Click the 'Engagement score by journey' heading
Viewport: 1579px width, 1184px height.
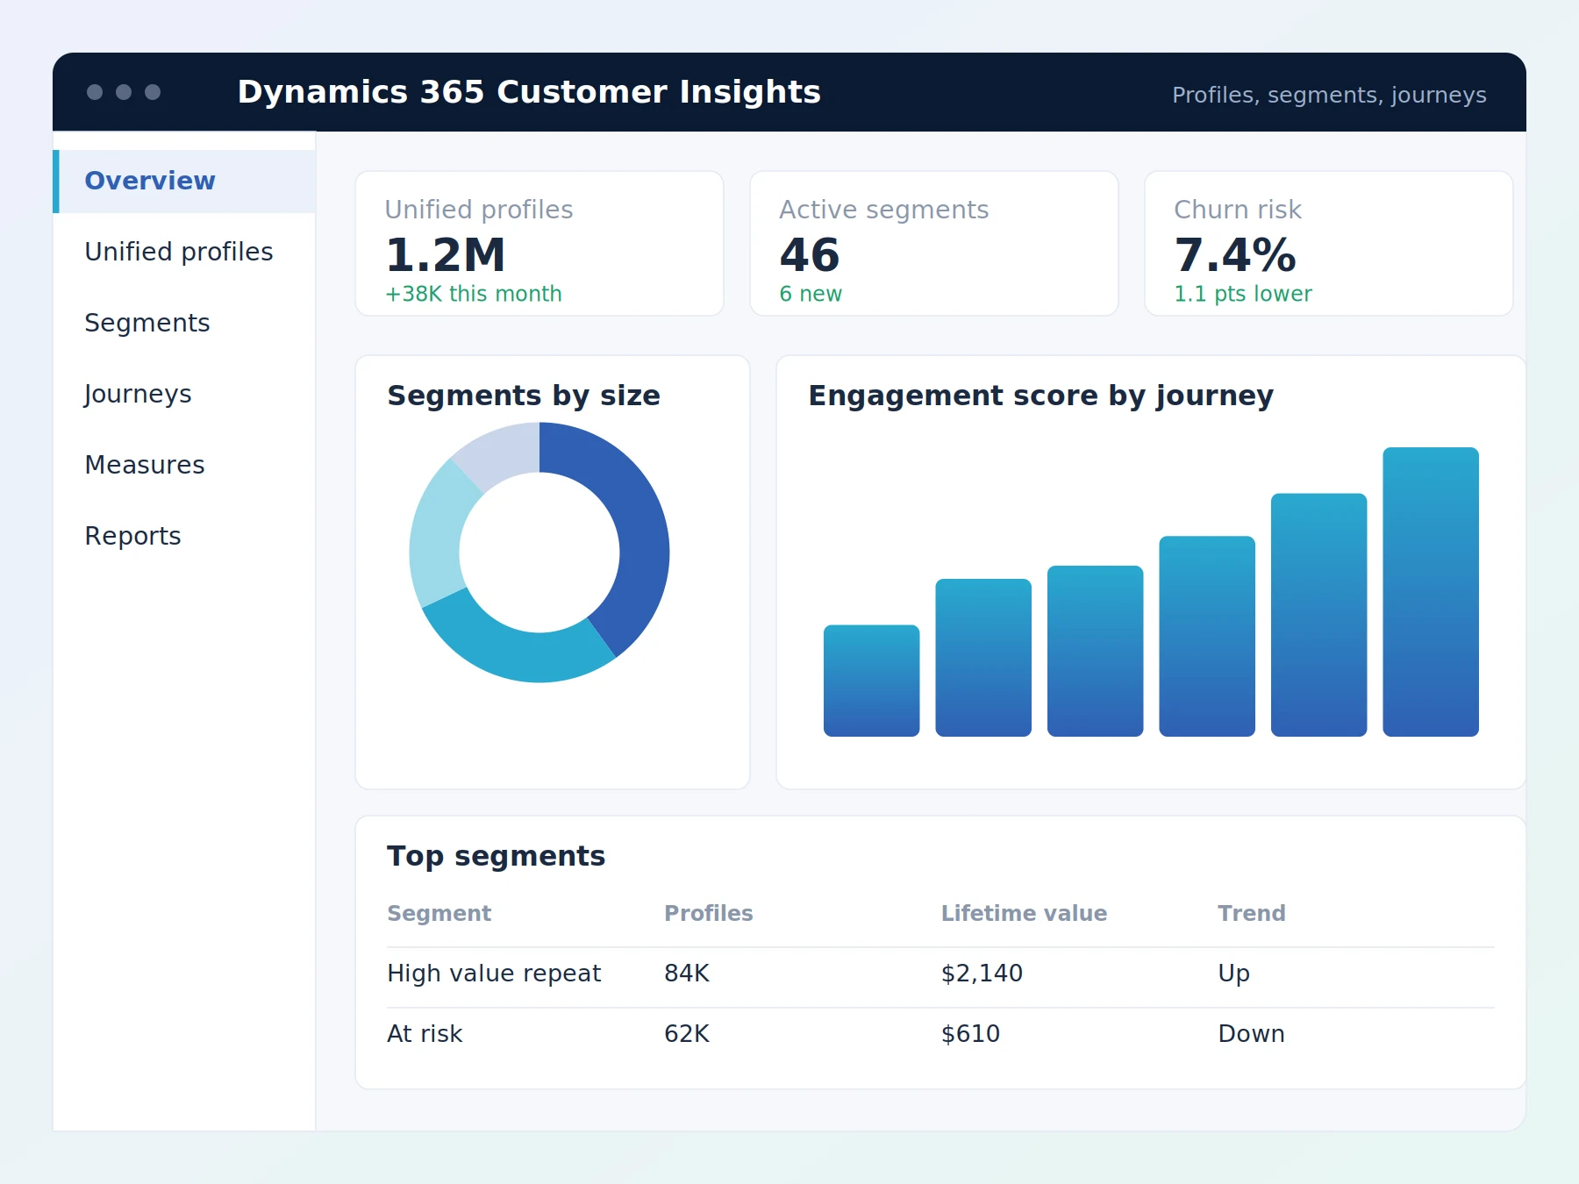coord(1040,396)
